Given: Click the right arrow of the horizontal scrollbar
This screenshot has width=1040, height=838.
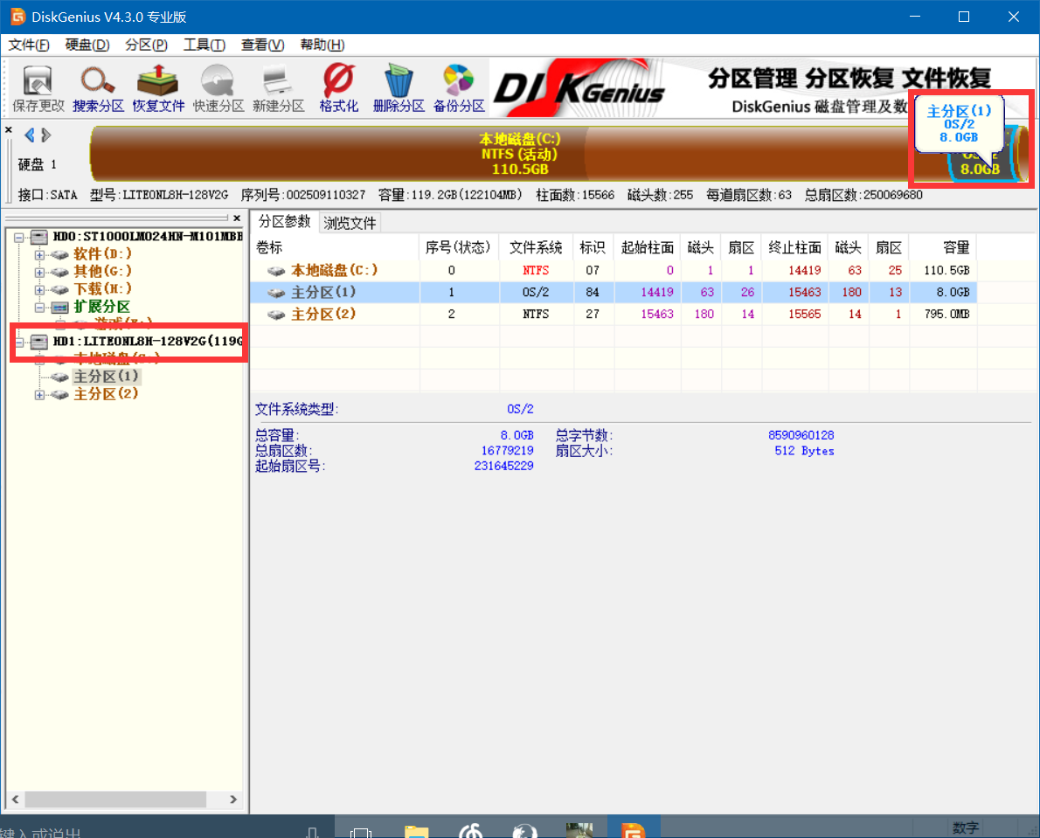Looking at the screenshot, I should point(232,799).
